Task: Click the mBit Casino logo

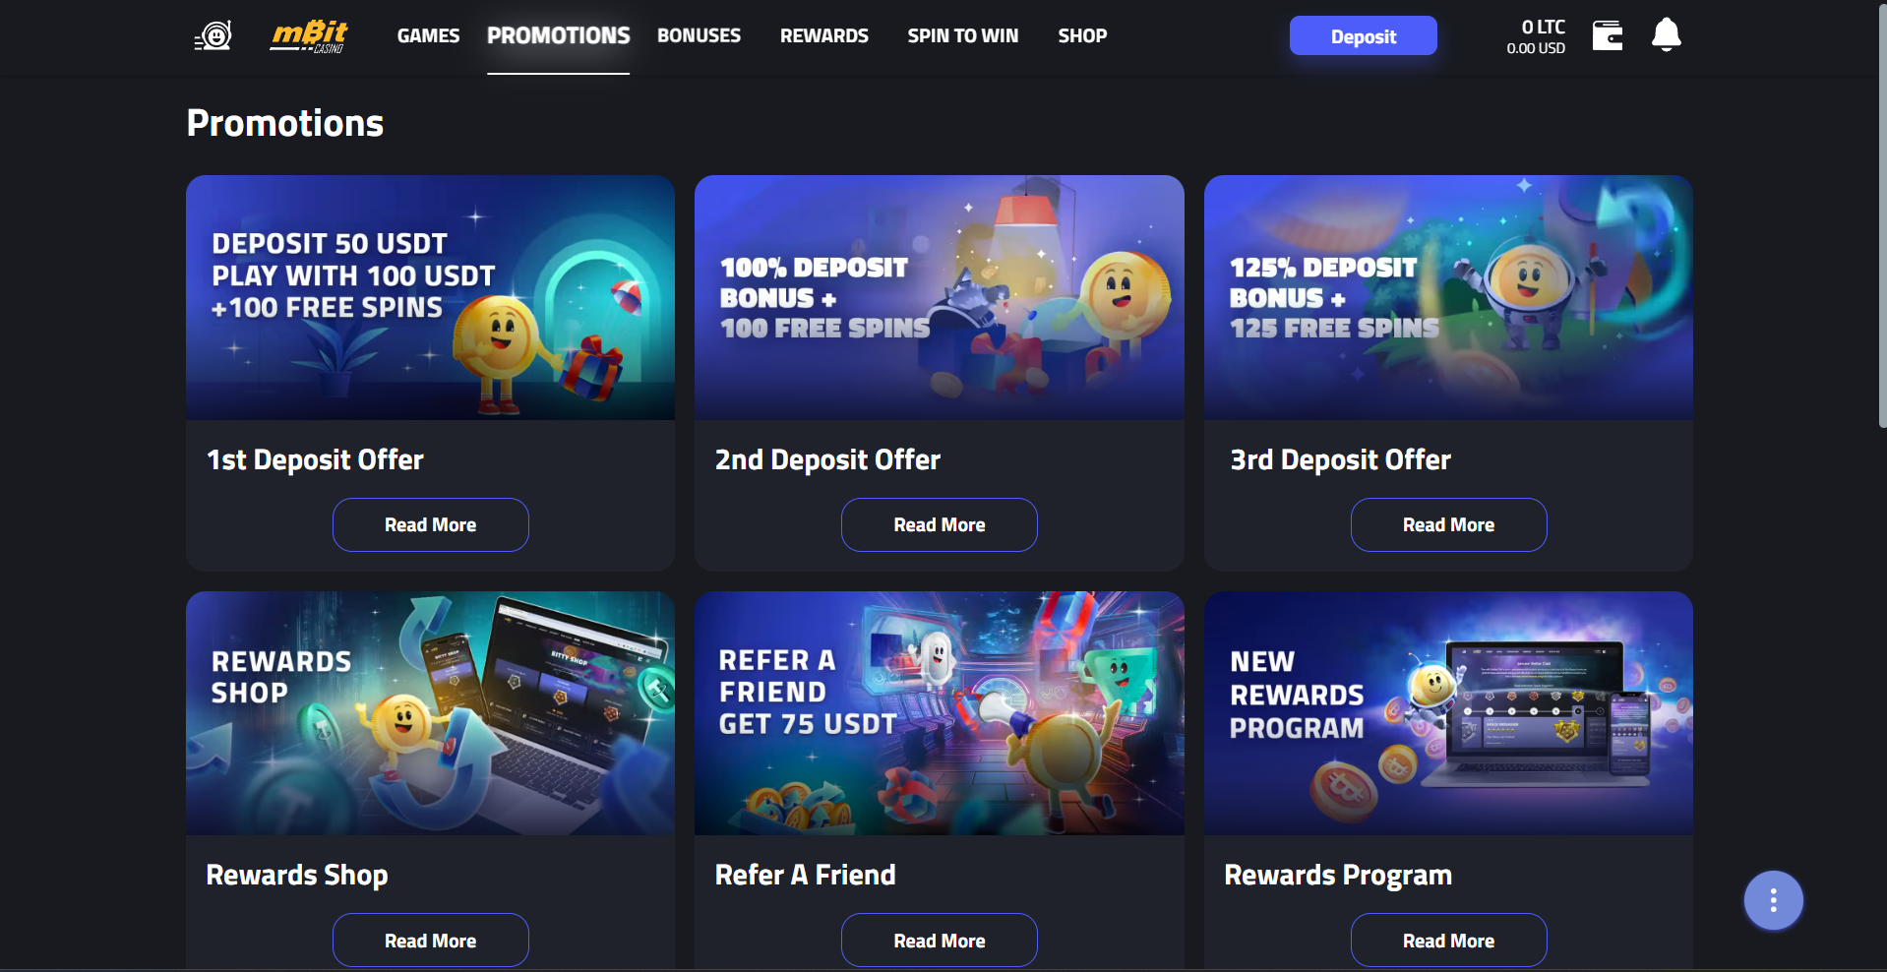Action: [309, 36]
